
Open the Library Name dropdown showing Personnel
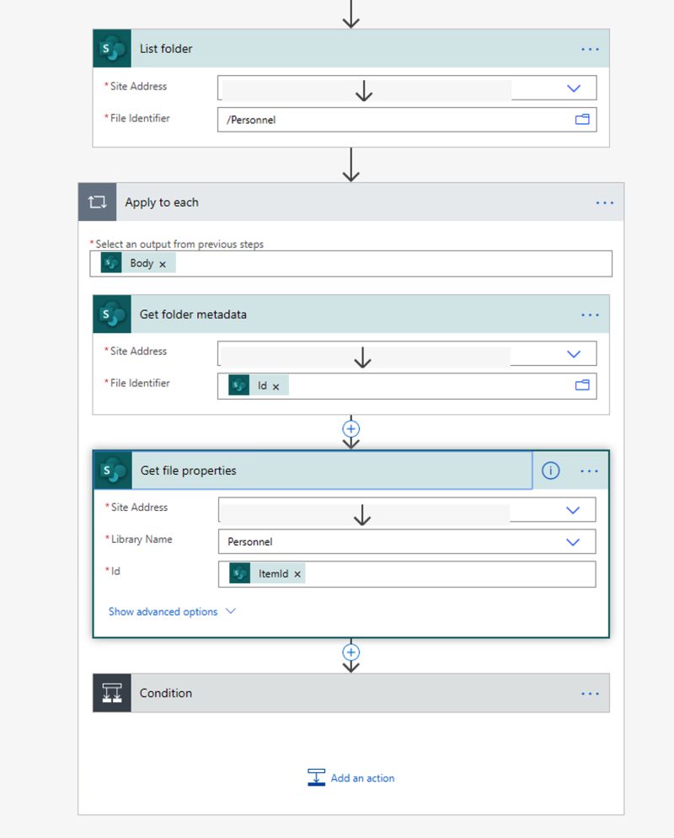574,541
